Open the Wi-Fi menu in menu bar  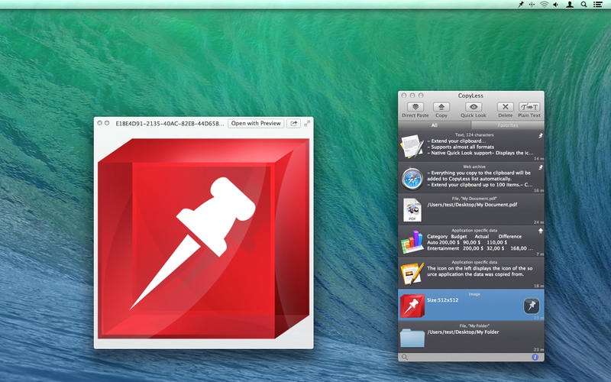545,5
